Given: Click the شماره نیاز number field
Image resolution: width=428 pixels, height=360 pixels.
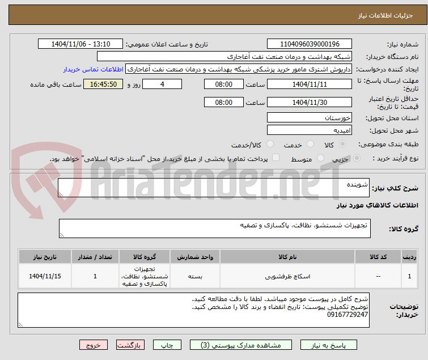Looking at the screenshot, I should click(x=310, y=44).
